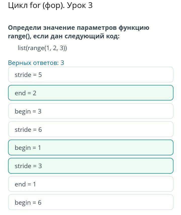Click the "Верных ответов: 3" label

point(36,63)
